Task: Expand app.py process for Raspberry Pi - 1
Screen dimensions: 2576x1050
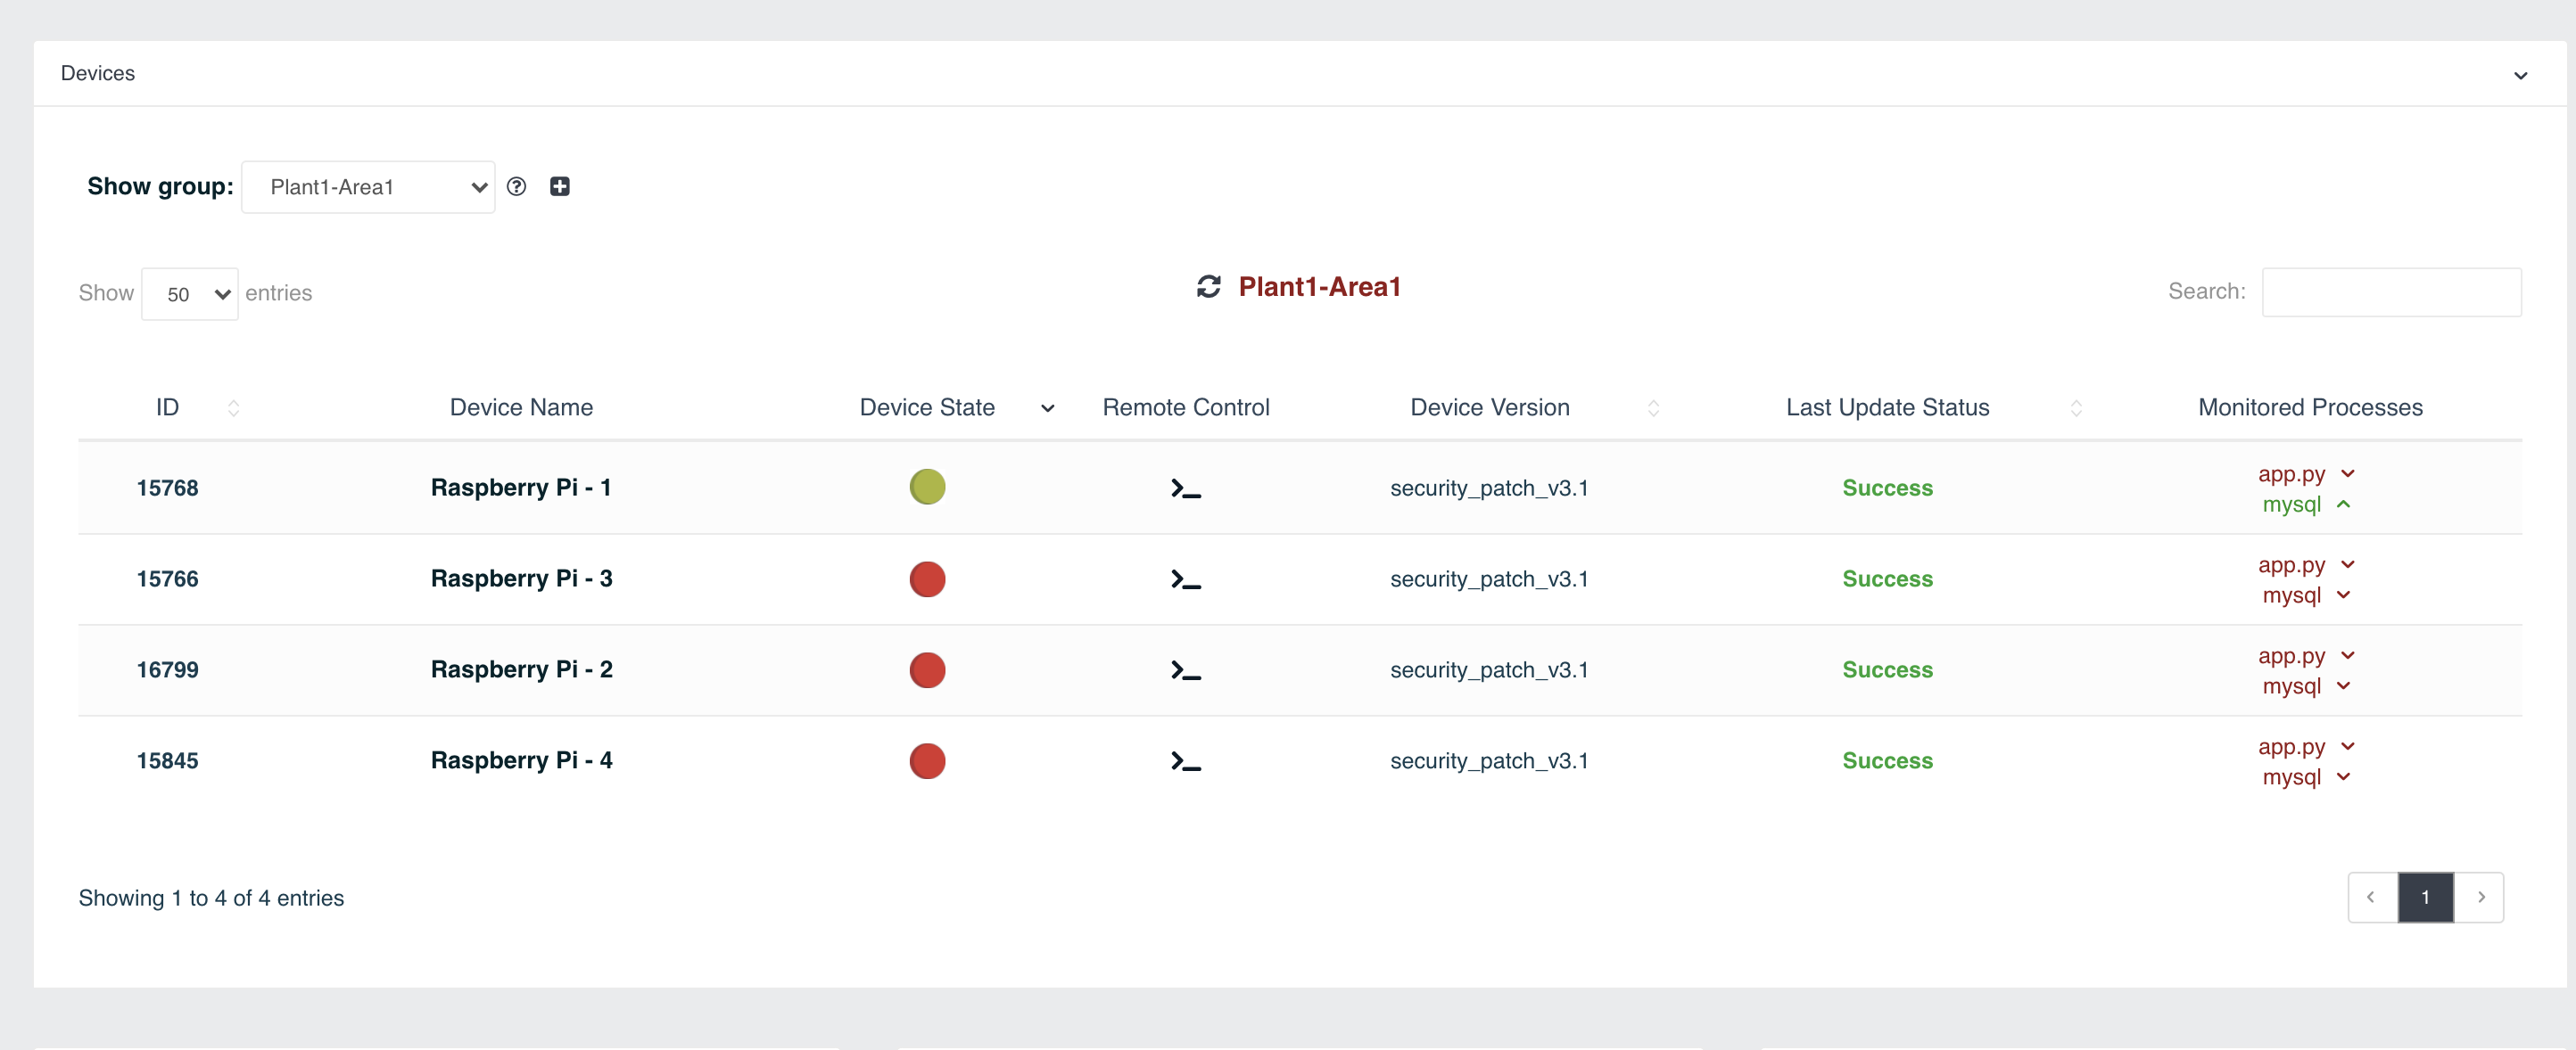Action: click(x=2348, y=473)
